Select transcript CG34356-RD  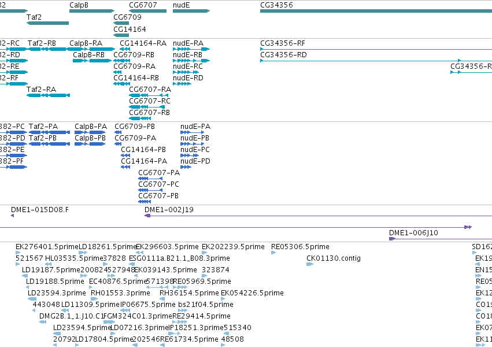point(283,54)
